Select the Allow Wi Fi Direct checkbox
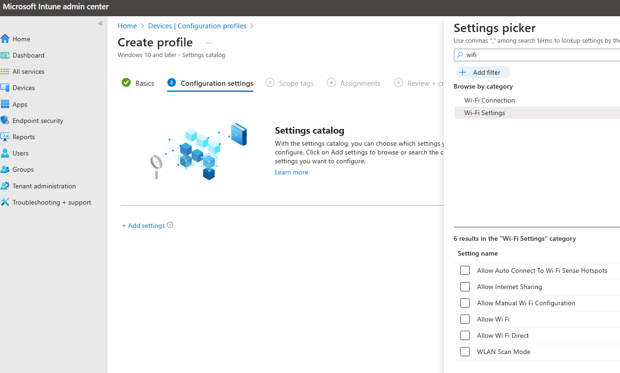The width and height of the screenshot is (620, 373). click(x=465, y=335)
